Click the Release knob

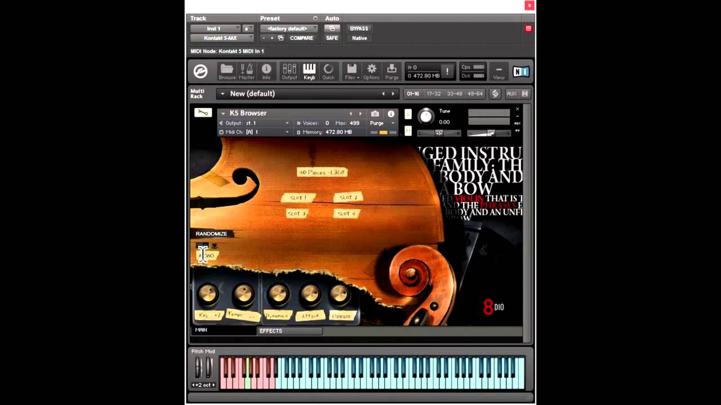pyautogui.click(x=340, y=294)
